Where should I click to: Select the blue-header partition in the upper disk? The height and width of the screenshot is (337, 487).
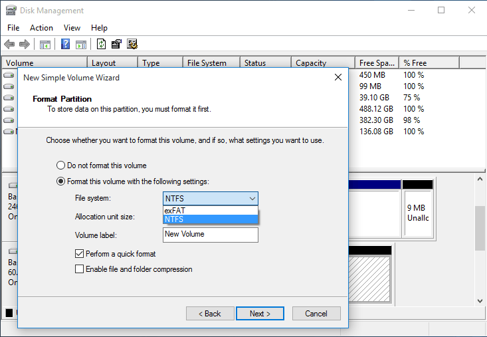(x=374, y=209)
